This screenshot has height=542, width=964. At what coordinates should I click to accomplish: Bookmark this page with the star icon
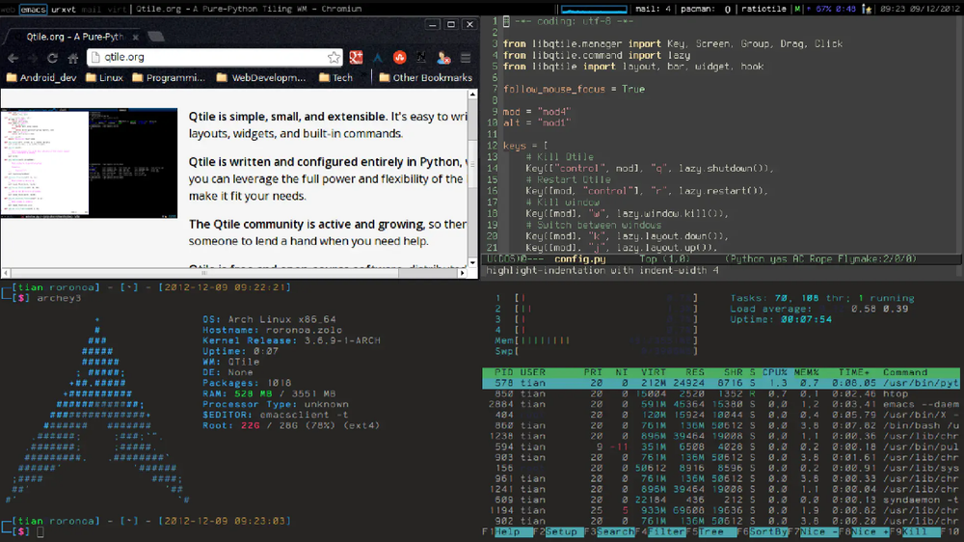point(334,57)
